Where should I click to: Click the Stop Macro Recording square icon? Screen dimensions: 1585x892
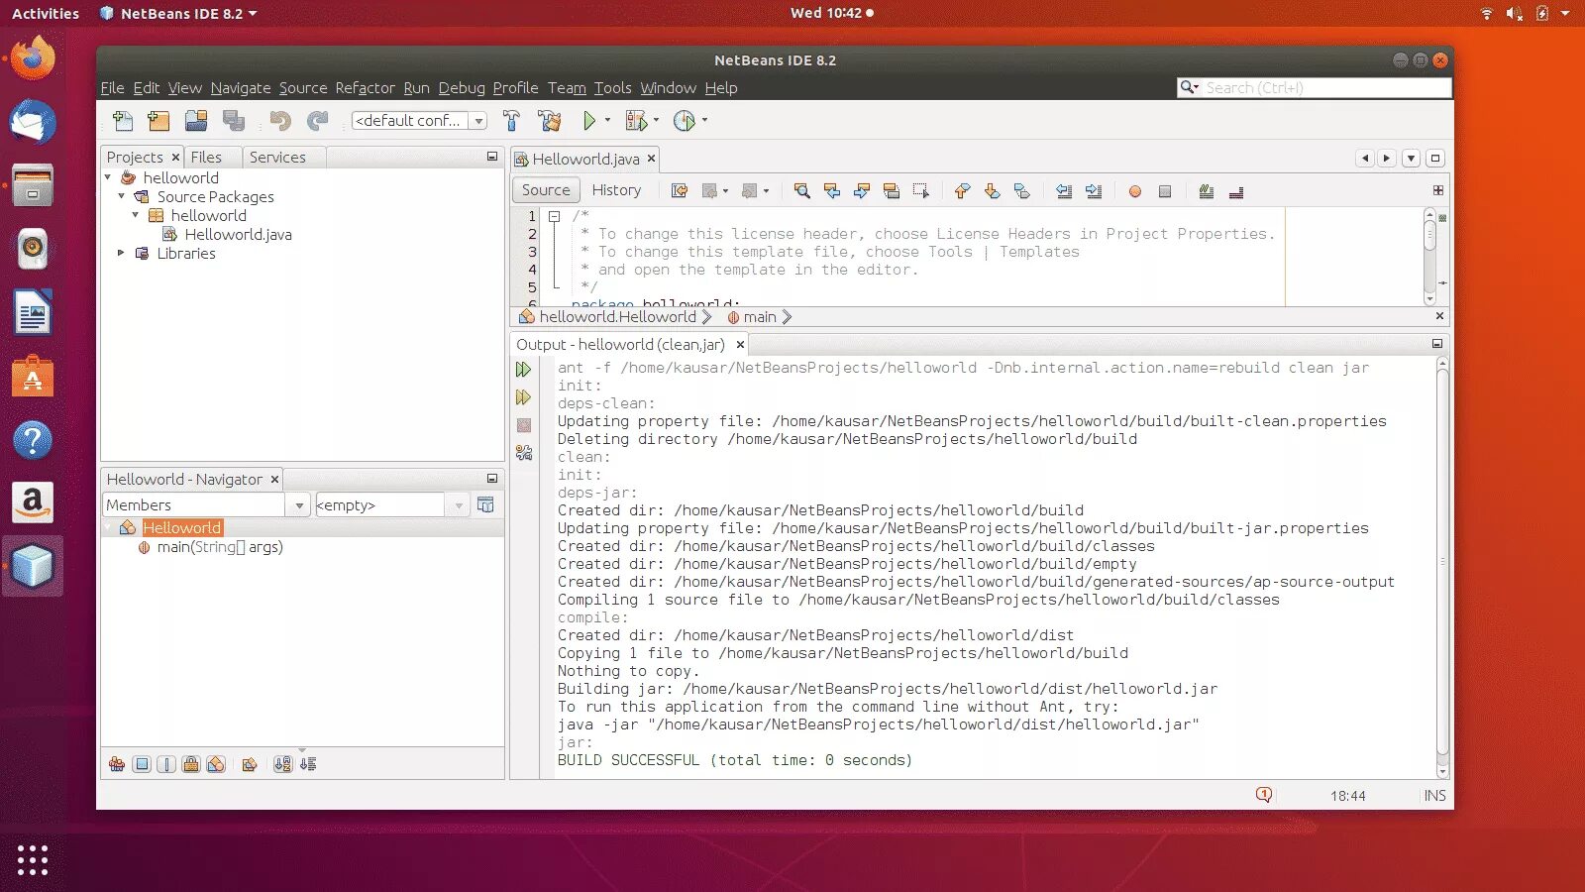coord(1165,191)
